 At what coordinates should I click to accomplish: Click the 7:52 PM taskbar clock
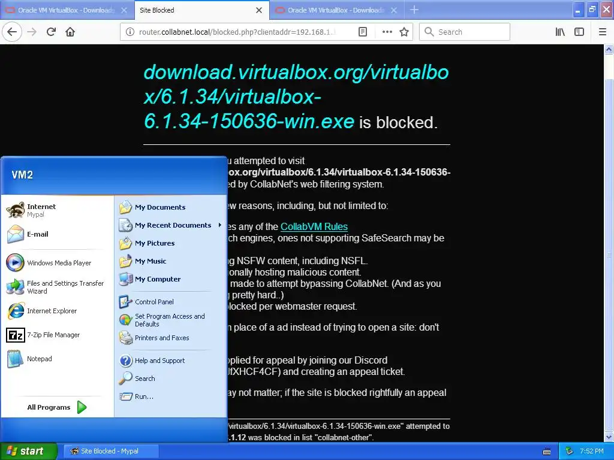pyautogui.click(x=592, y=451)
